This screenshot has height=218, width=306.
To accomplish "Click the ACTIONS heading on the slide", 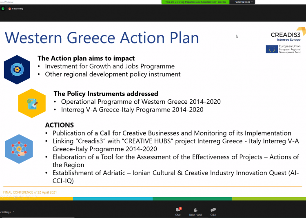I will [x=59, y=125].
